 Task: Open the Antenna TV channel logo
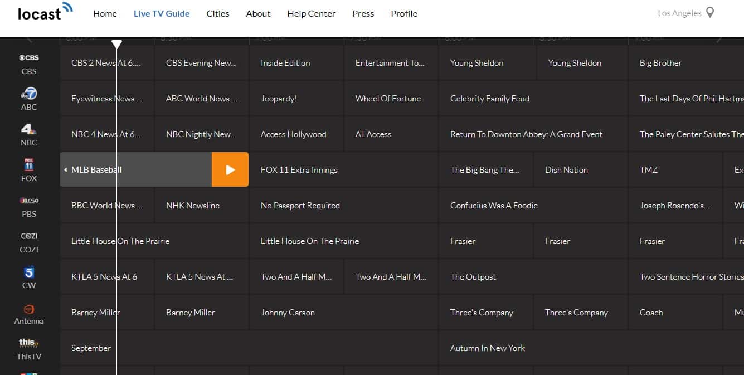coord(29,309)
